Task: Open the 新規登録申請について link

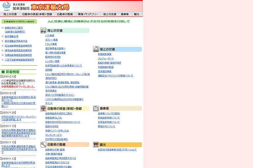Action: tap(109, 118)
